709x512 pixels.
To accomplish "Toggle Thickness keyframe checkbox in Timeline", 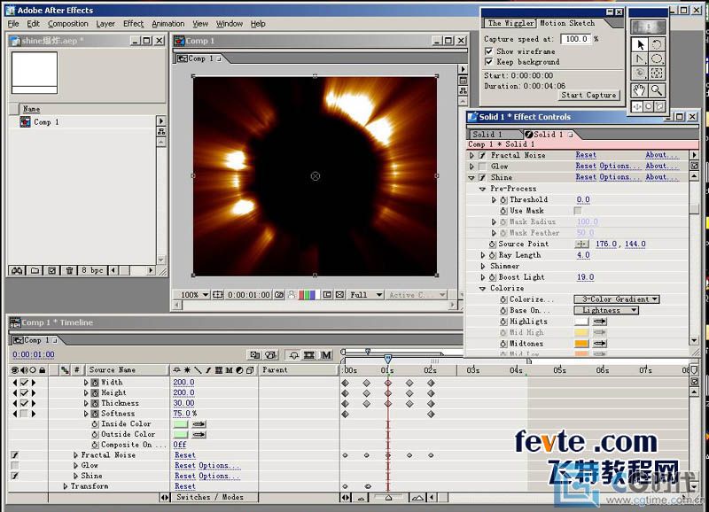I will click(x=24, y=403).
